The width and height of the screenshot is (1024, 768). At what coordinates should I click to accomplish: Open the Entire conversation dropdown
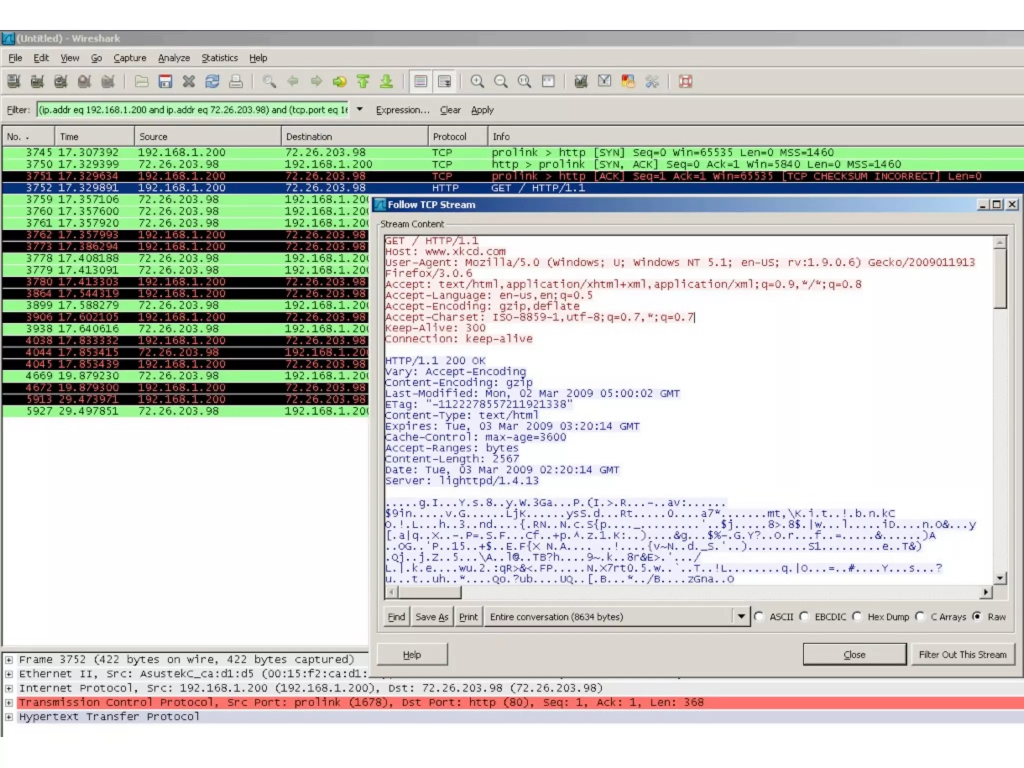(741, 616)
